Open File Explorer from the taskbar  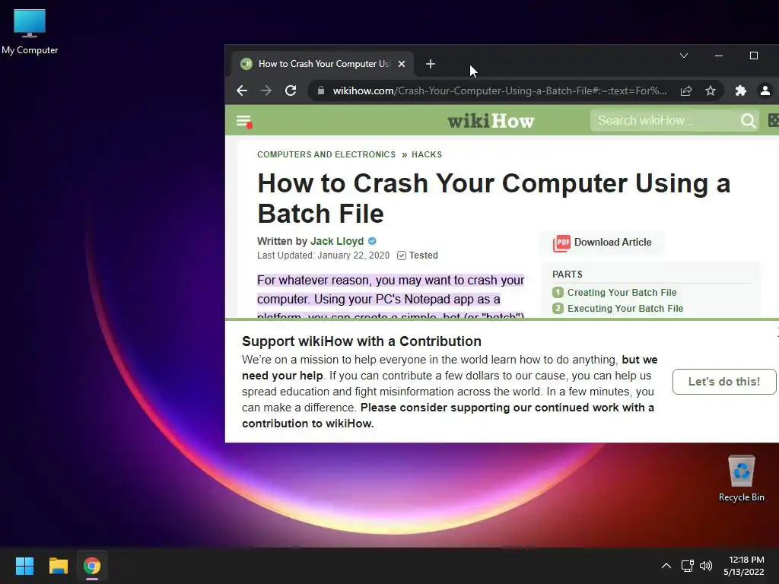pos(58,566)
